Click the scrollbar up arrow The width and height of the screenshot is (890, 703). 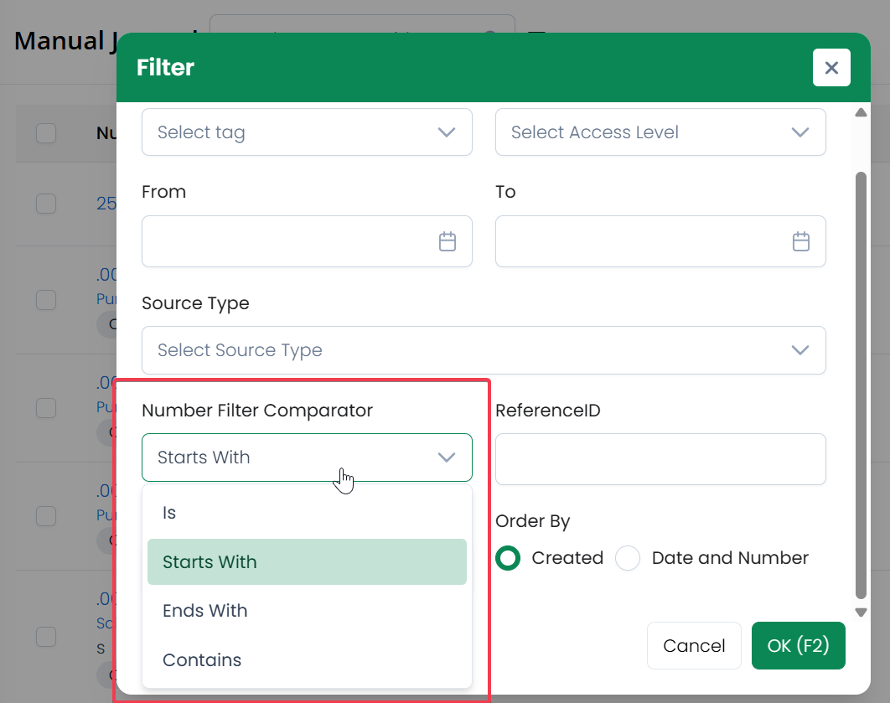861,113
